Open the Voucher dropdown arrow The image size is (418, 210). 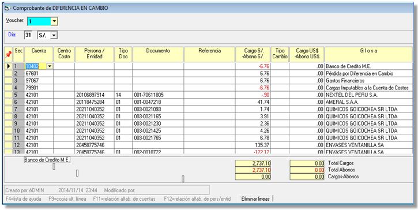54,21
